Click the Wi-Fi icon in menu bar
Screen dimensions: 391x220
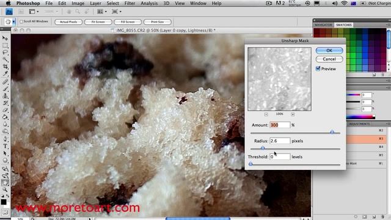tap(344, 3)
